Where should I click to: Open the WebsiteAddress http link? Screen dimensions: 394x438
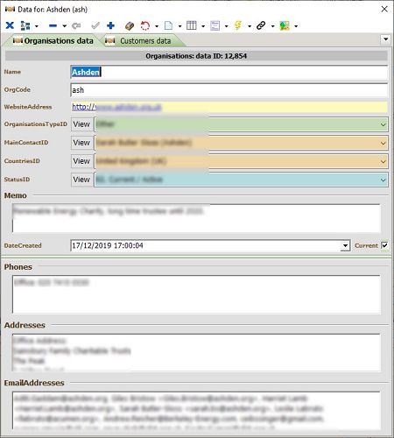[116, 107]
